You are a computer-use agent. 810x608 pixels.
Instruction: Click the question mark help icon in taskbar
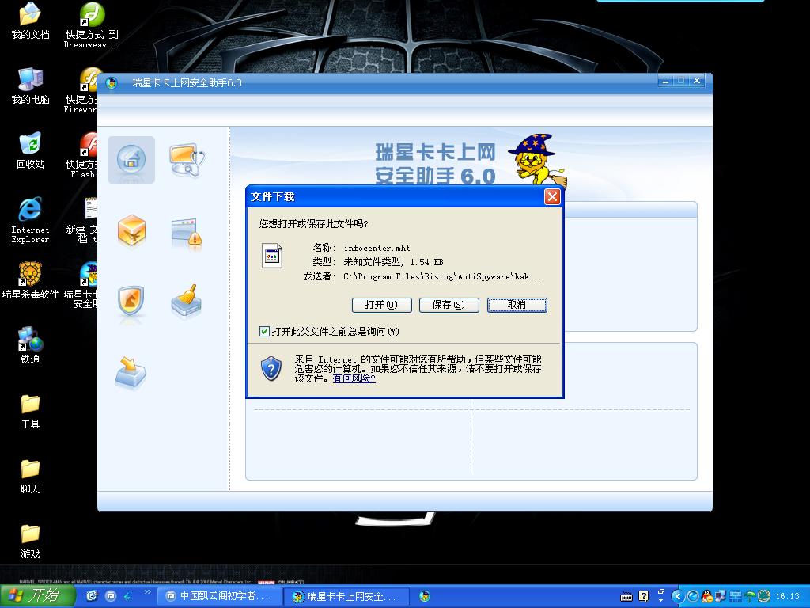coord(643,597)
